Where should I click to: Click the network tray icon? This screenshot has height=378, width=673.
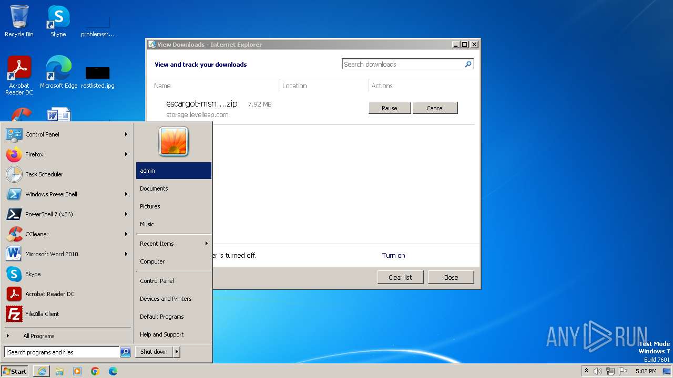tap(610, 371)
